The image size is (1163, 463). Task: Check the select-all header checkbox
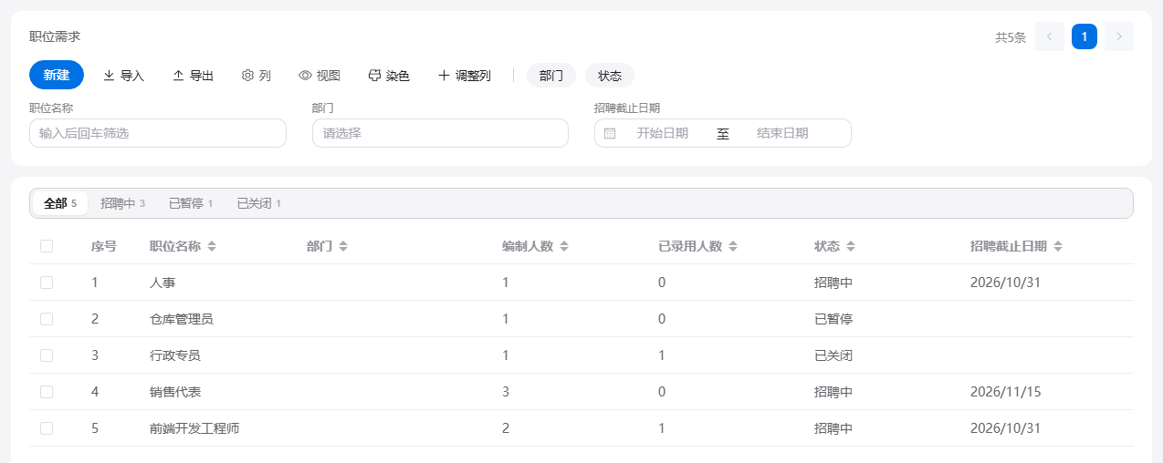(47, 246)
